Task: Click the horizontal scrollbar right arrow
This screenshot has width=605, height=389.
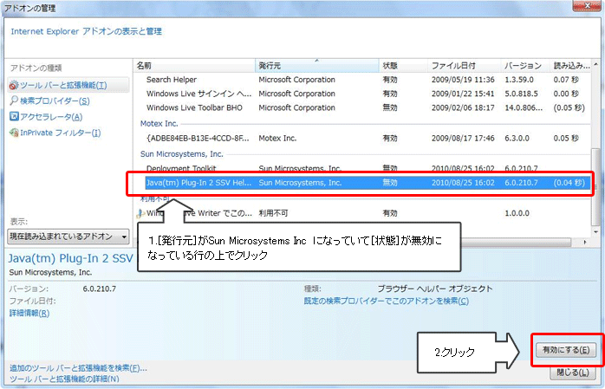Action: pos(585,242)
